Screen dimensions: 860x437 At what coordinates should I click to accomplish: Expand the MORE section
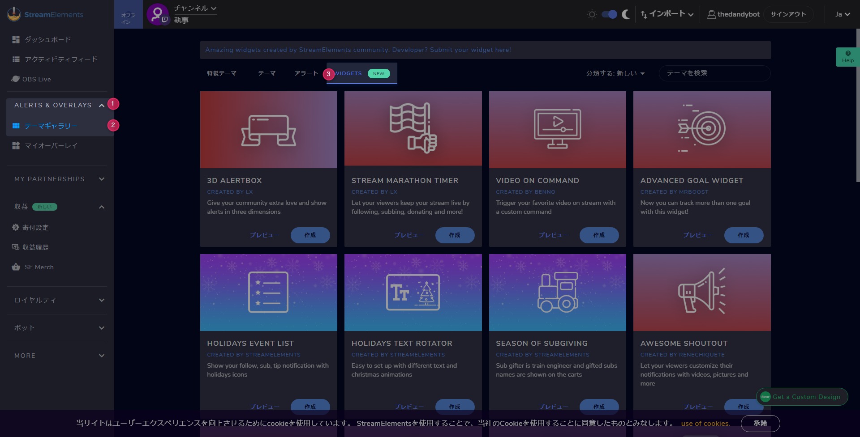tap(102, 356)
